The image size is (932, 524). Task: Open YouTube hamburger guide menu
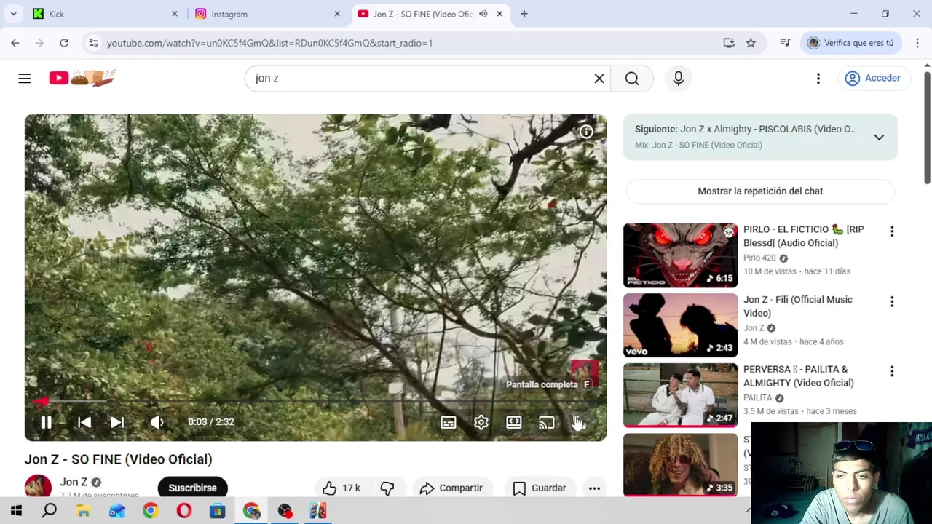coord(25,78)
